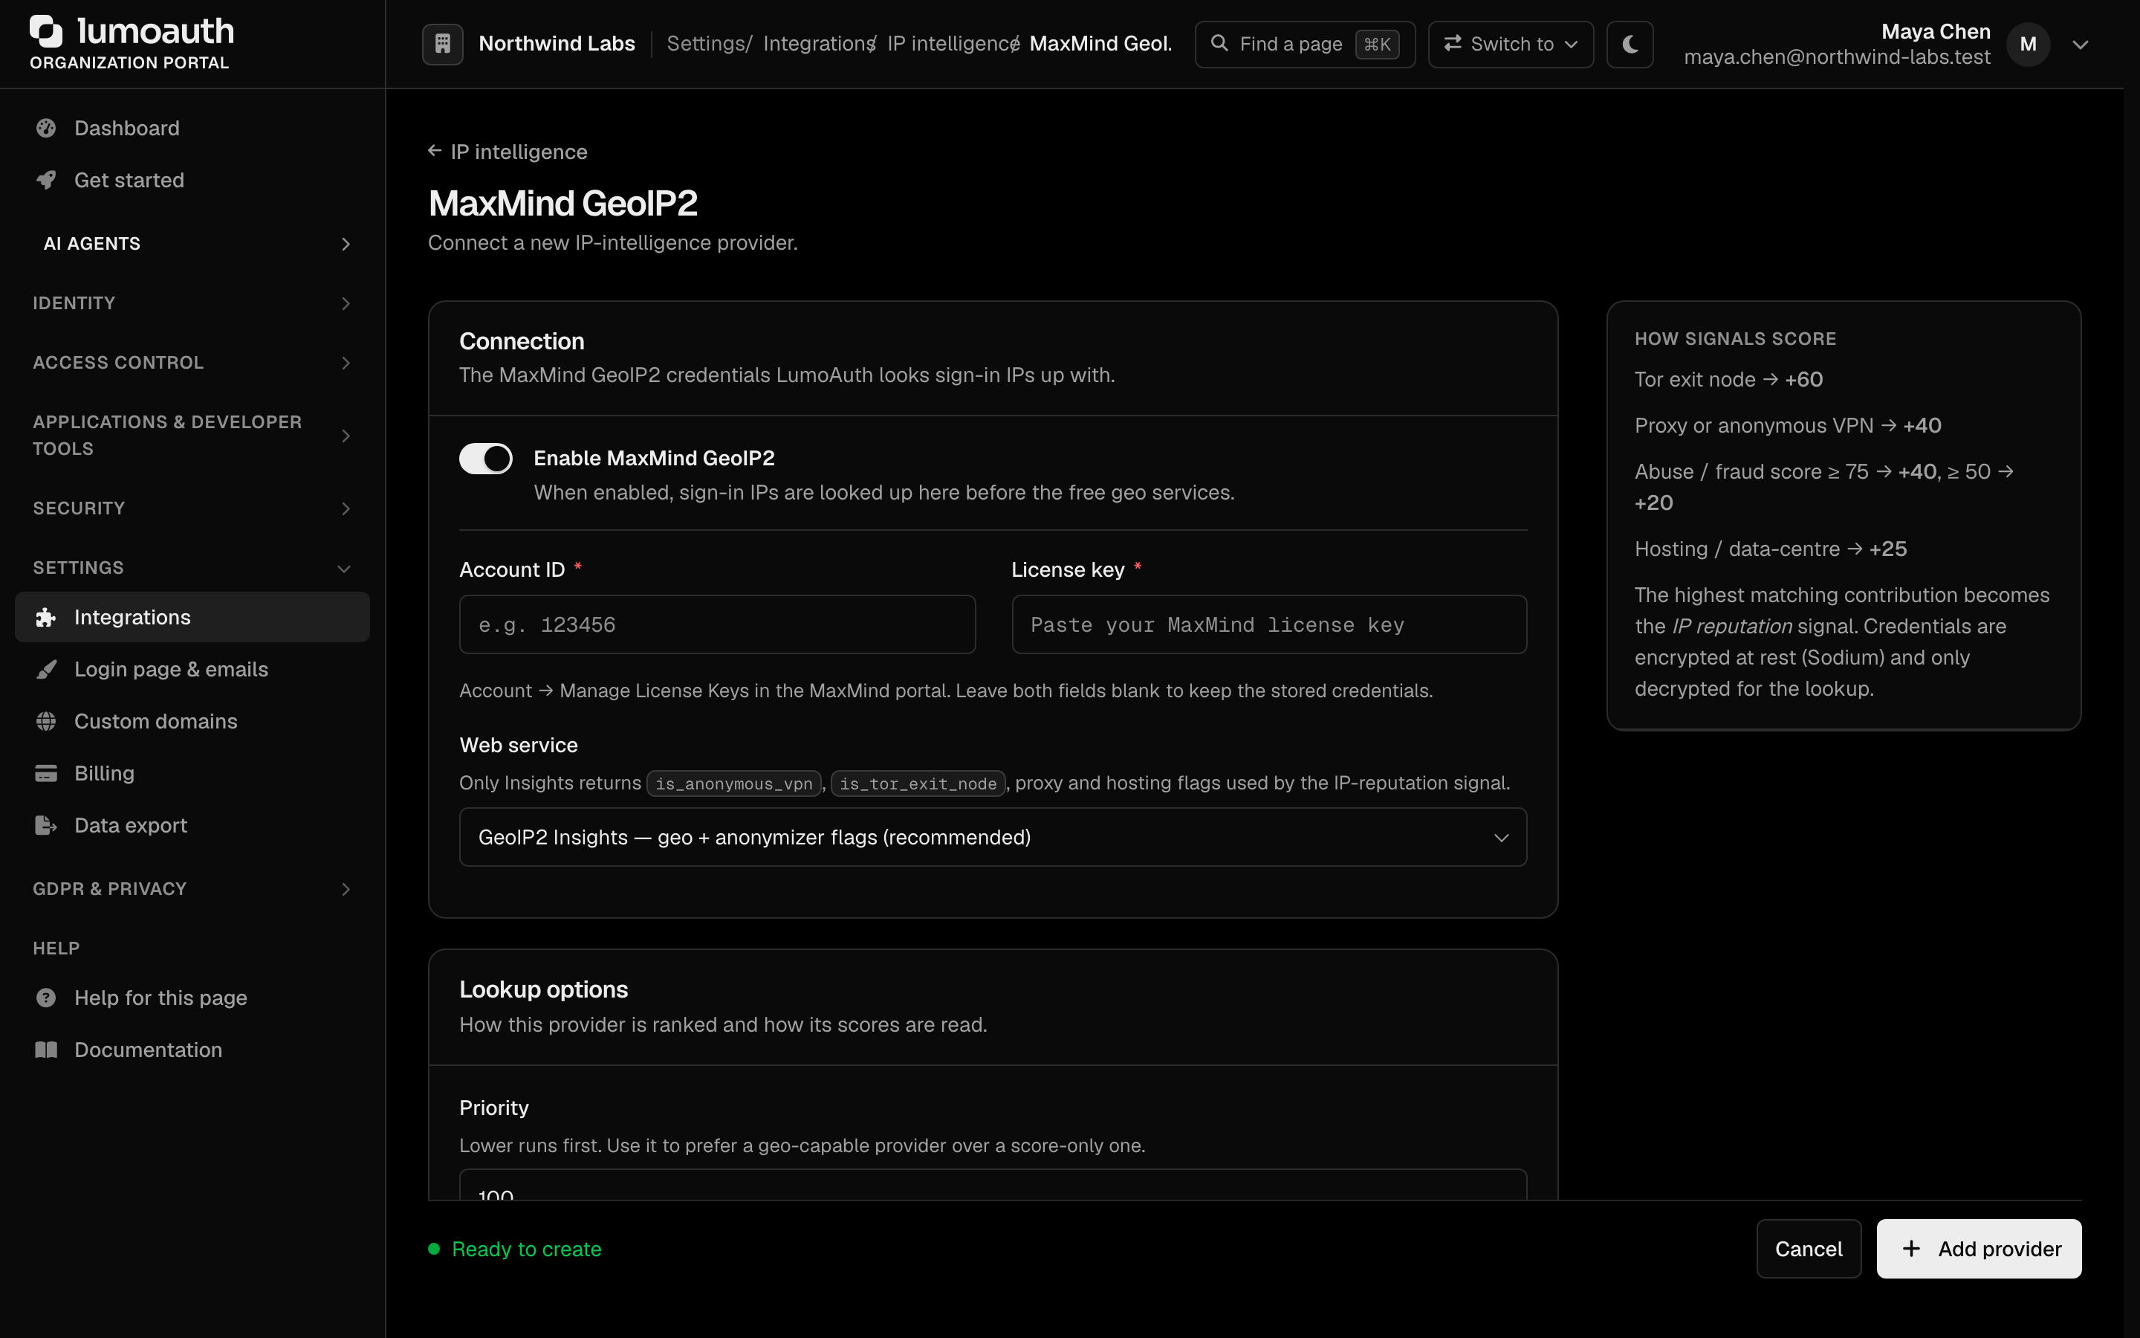Click the Documentation book icon
The image size is (2140, 1338).
point(46,1050)
